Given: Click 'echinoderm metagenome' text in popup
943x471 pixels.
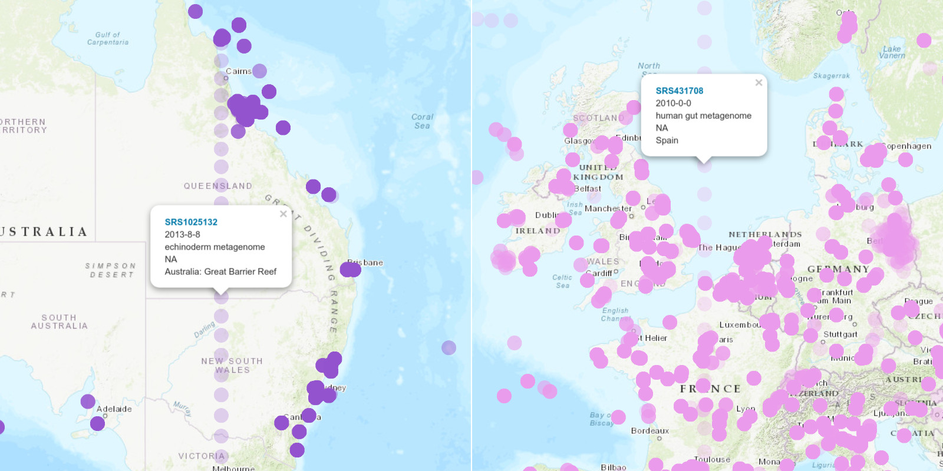Looking at the screenshot, I should pos(215,247).
